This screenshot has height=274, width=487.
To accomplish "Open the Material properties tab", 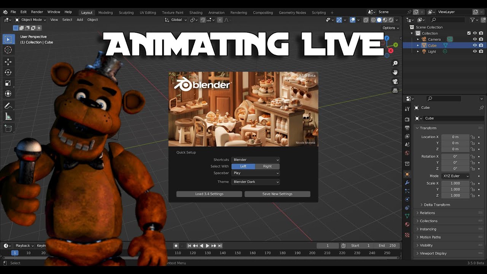I will [x=407, y=225].
